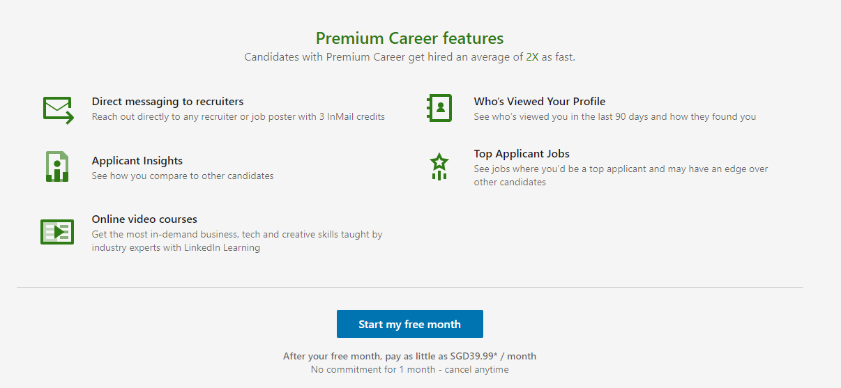Viewport: 841px width, 388px height.
Task: Click the SGD39.99 per month pricing text
Action: click(x=409, y=356)
